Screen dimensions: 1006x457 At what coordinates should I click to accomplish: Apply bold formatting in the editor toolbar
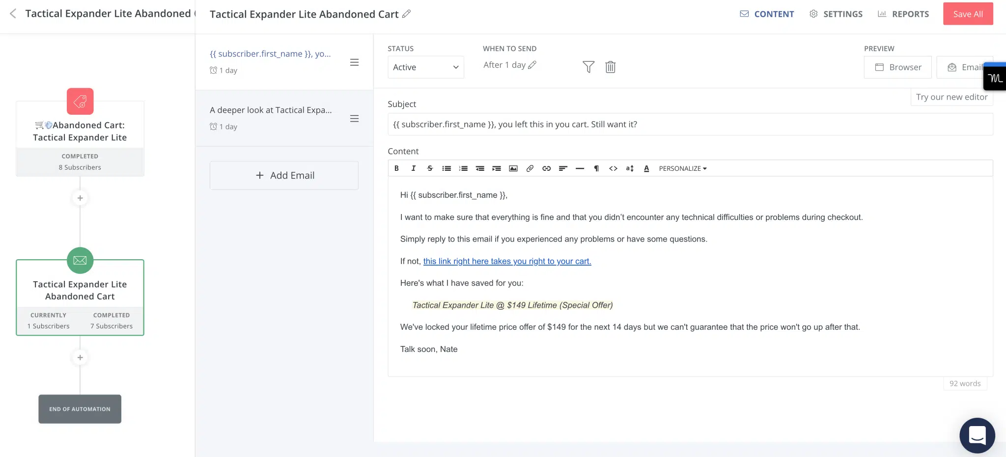click(396, 168)
